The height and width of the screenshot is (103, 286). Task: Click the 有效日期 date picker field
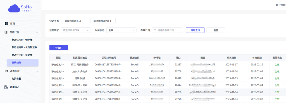point(167,30)
